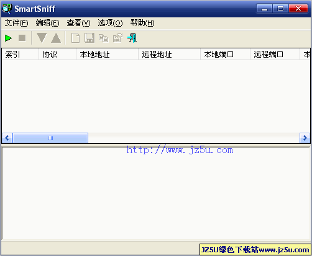Start capture with the green play icon
The image size is (312, 256).
8,38
